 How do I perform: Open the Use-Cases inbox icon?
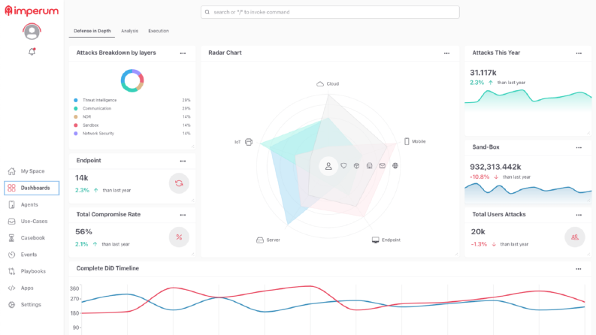point(12,222)
